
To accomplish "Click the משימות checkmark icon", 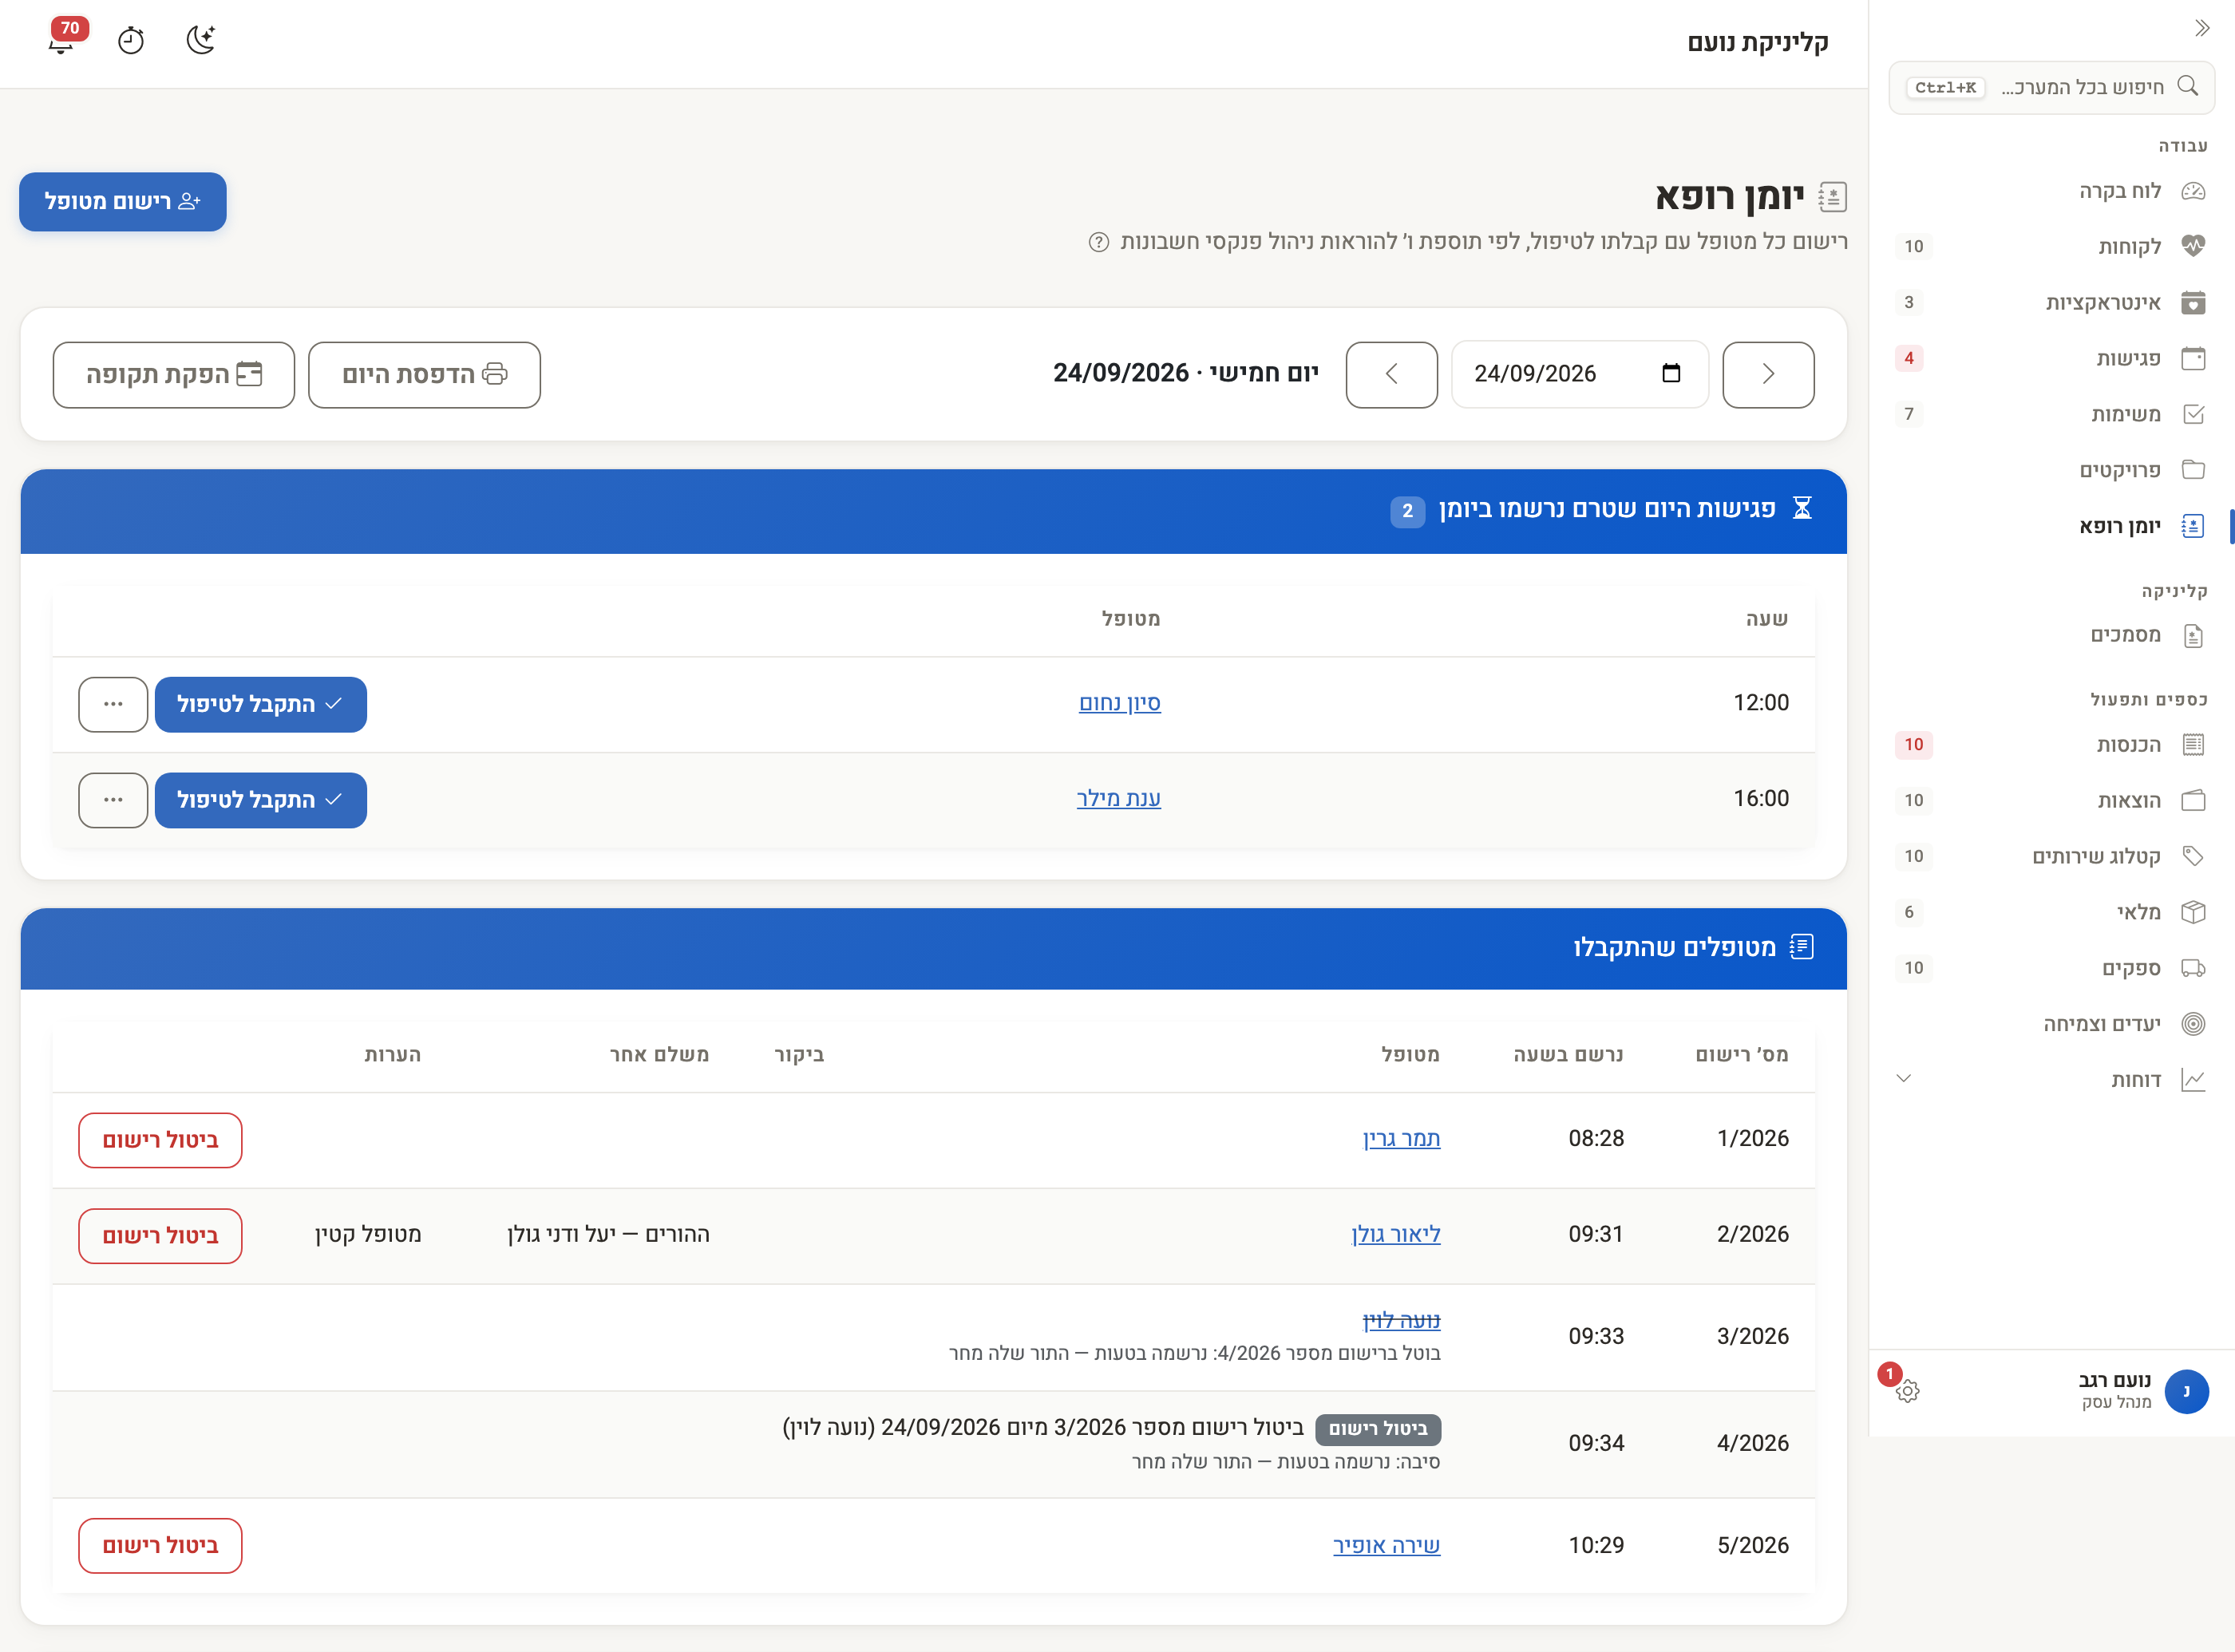I will [x=2193, y=414].
